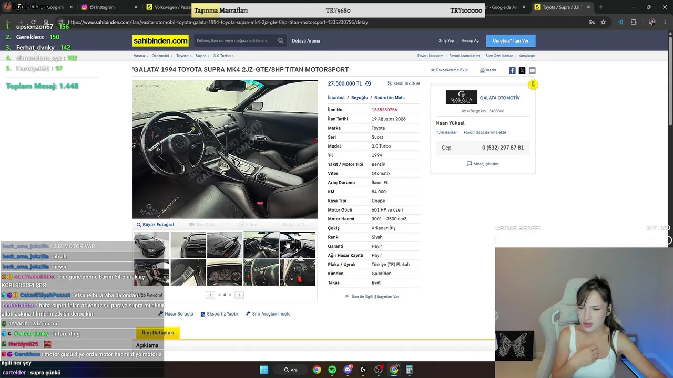Go to previous thumbnail page arrow
Viewport: 673px width, 378px height.
click(210, 295)
